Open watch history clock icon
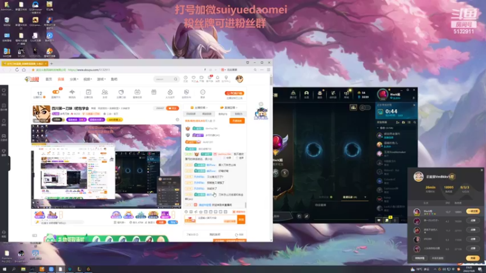 (185, 79)
